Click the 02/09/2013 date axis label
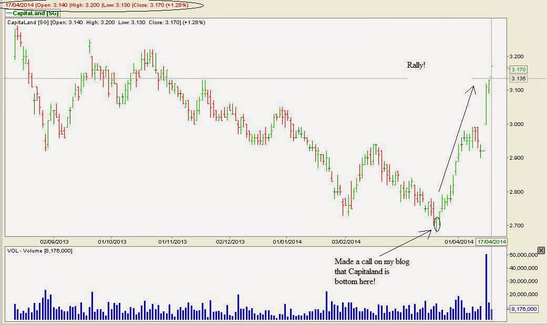This screenshot has width=547, height=325. pos(55,242)
